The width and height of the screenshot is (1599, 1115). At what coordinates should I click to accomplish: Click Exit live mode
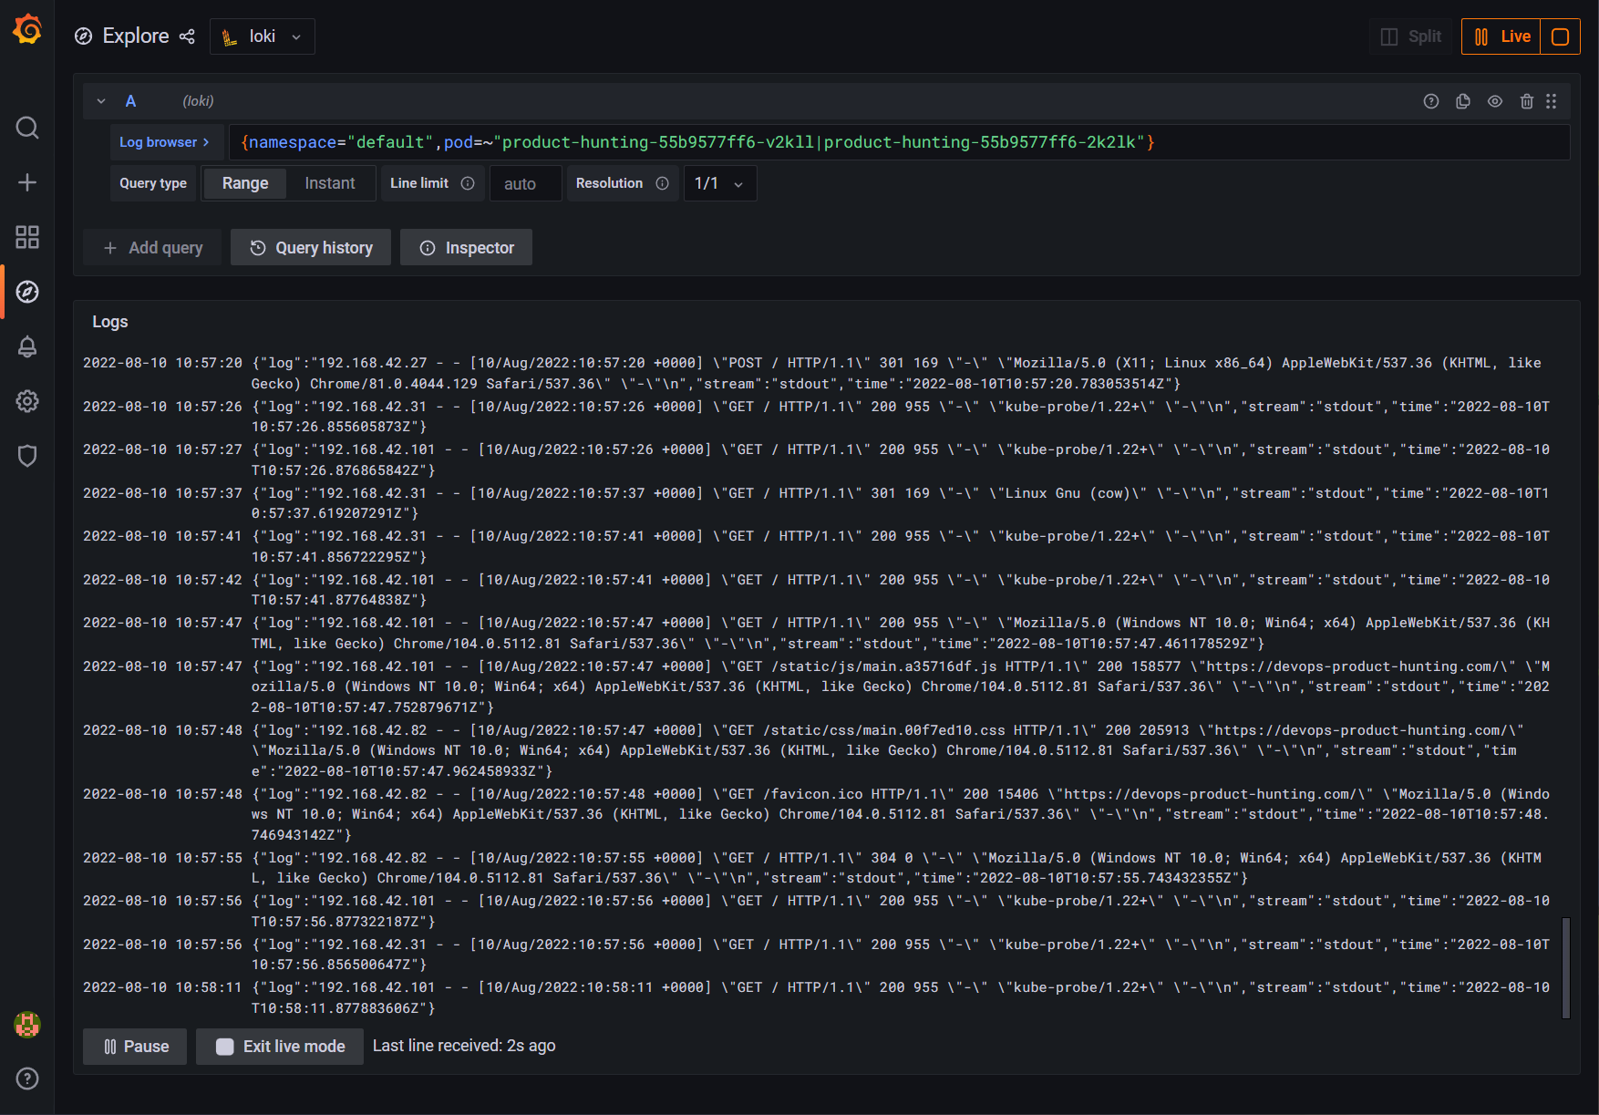coord(280,1047)
